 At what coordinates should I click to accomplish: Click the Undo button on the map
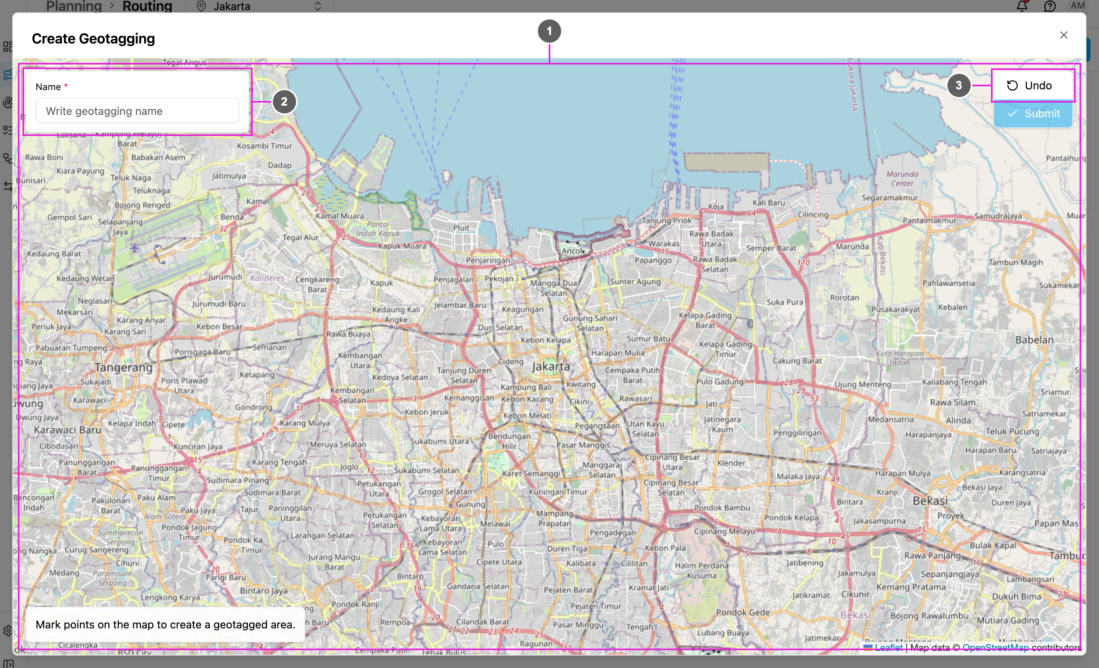pyautogui.click(x=1033, y=85)
